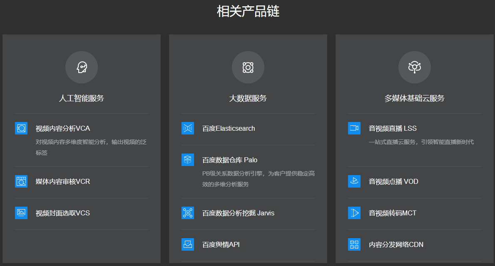The width and height of the screenshot is (495, 266).
Task: Click the 内容分发网络CDN grid icon
Action: (x=354, y=244)
